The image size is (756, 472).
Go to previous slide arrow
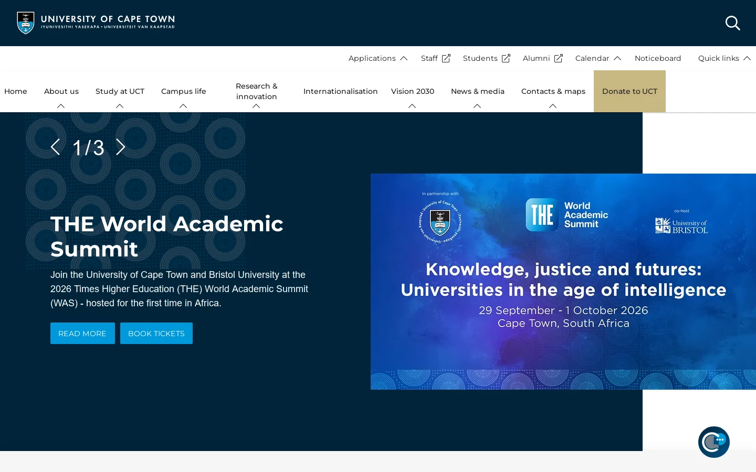tap(56, 147)
